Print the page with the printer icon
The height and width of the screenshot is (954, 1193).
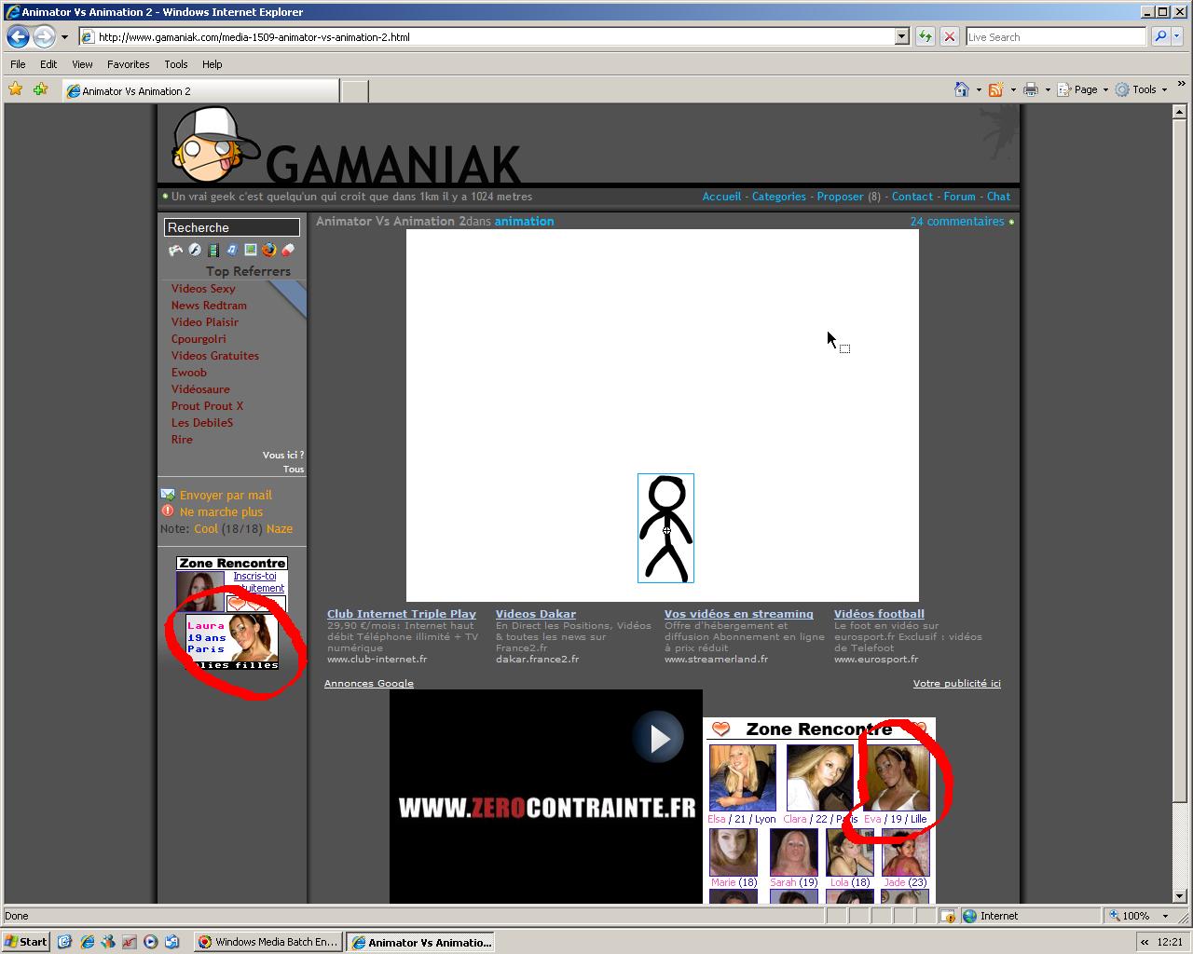click(x=1030, y=89)
